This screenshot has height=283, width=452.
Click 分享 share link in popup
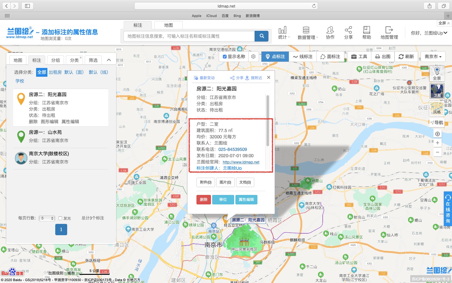(x=237, y=78)
